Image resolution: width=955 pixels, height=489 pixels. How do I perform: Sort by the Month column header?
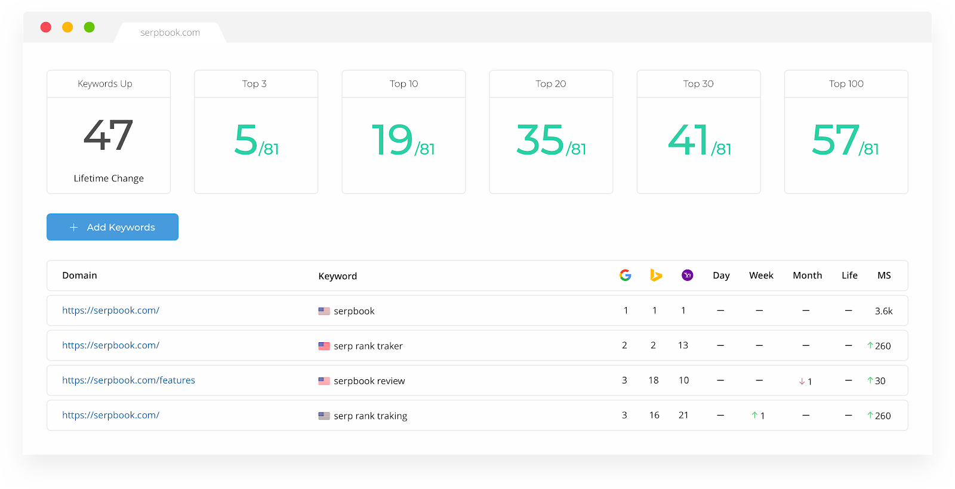[x=808, y=276]
